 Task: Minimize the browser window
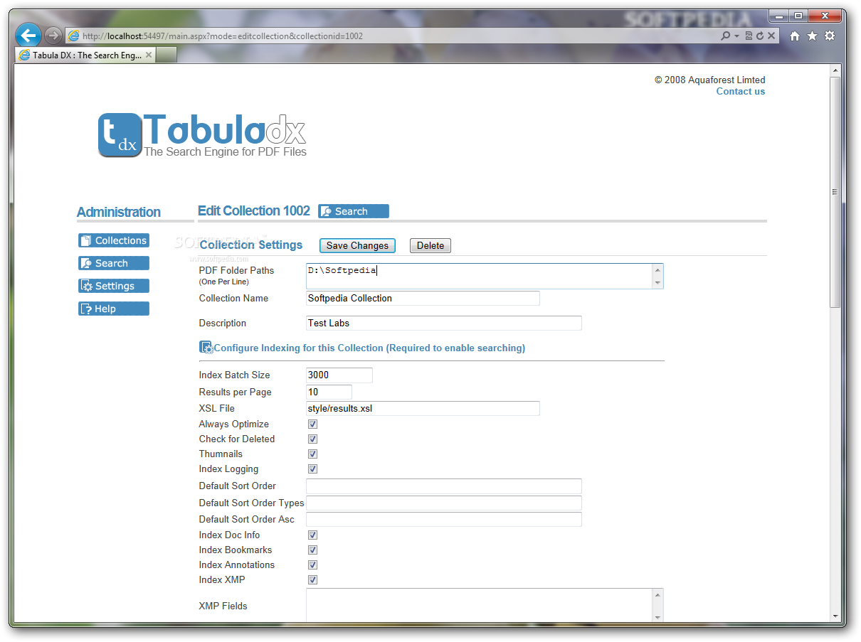(779, 15)
